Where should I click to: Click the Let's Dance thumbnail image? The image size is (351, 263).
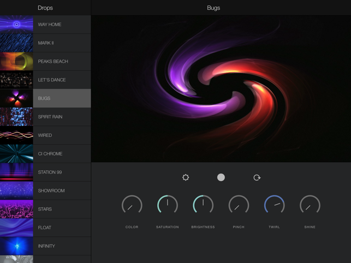tap(16, 80)
